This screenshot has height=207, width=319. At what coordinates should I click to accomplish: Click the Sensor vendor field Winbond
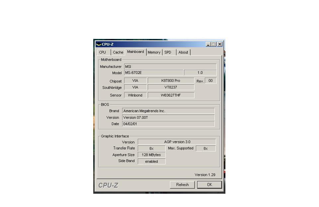(x=135, y=95)
